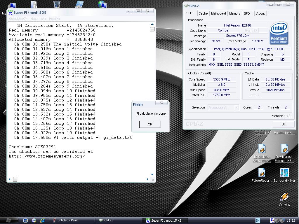Click the OK button in CPU-Z

coord(284,124)
